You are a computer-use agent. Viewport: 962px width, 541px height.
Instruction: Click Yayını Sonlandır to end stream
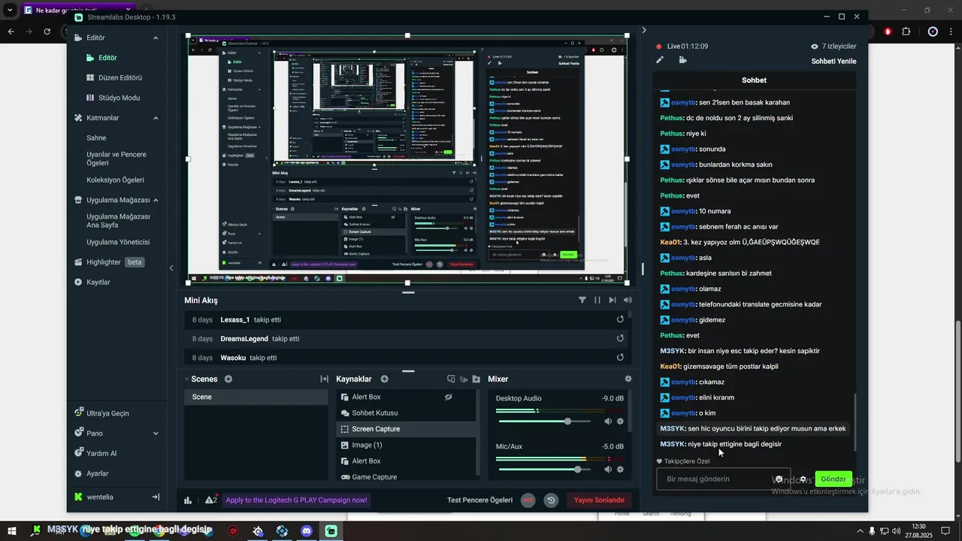(599, 500)
